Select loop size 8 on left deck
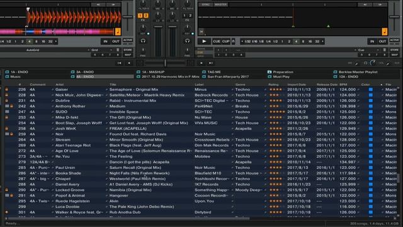The width and height of the screenshot is (403, 227). click(37, 42)
